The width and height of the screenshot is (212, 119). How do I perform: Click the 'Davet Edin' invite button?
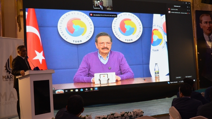pos(178,77)
